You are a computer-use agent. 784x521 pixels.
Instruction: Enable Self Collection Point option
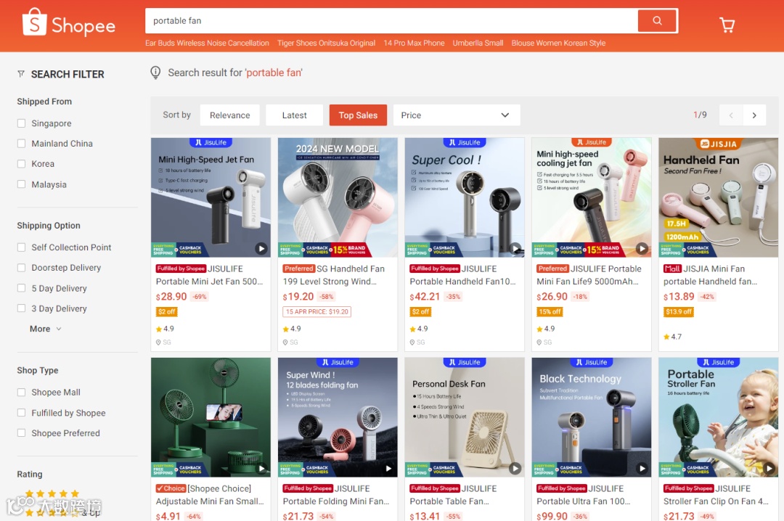coord(22,247)
